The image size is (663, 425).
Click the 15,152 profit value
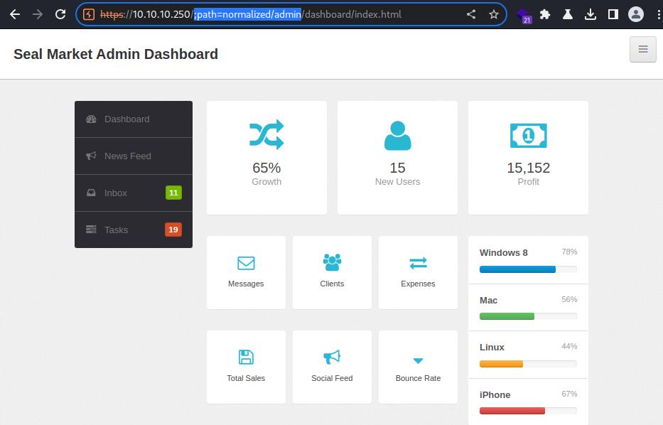pos(529,168)
